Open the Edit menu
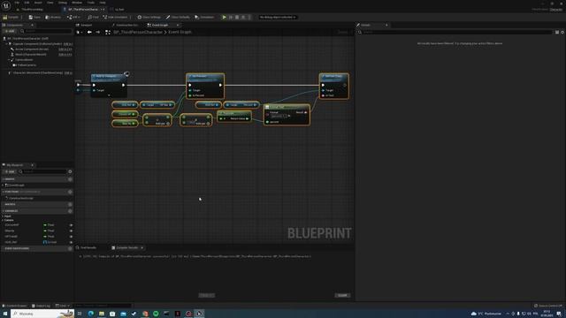Image resolution: width=566 pixels, height=318 pixels. [27, 3]
